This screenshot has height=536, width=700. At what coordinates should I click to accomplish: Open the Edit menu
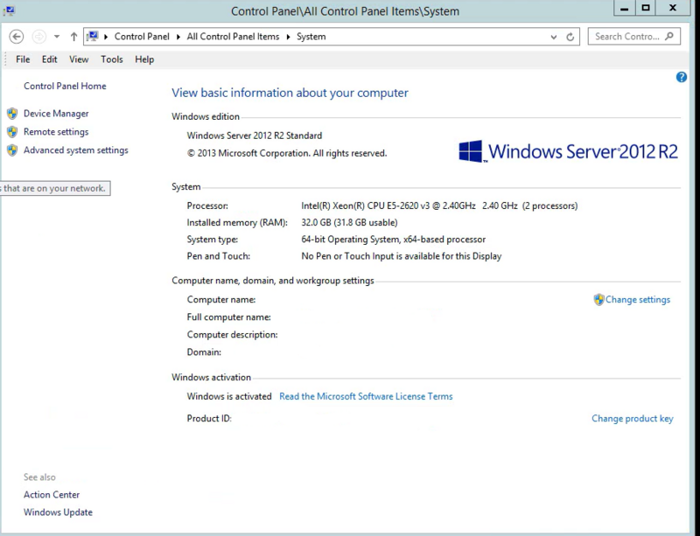point(50,59)
